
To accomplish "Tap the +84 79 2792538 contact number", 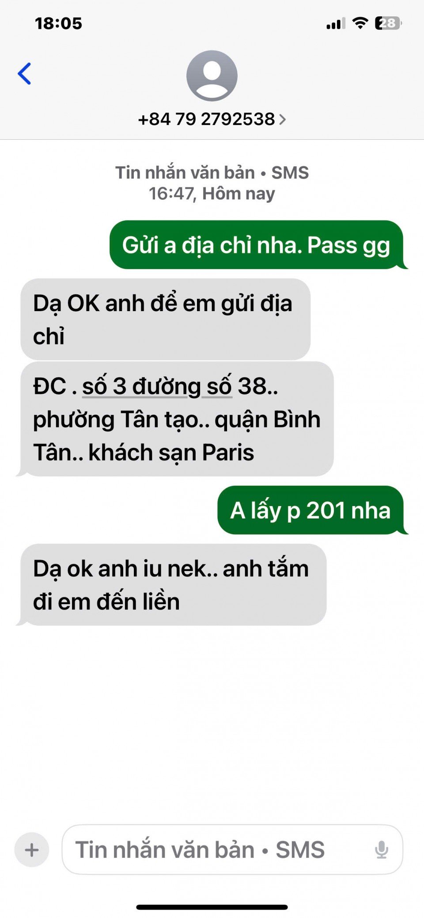I will [x=207, y=119].
